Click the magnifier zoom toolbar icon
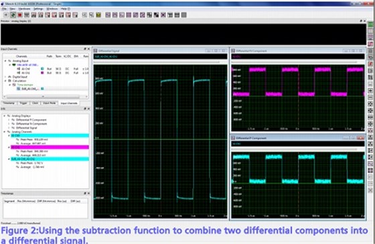This screenshot has width=375, height=244. (x=91, y=15)
